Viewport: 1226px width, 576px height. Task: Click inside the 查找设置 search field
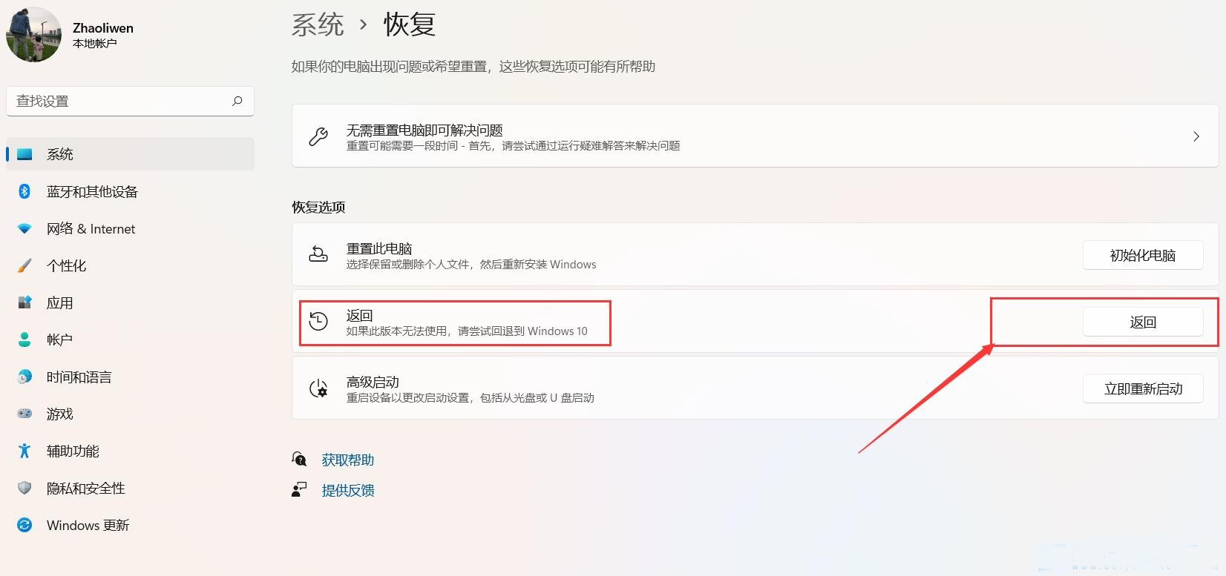click(x=130, y=101)
